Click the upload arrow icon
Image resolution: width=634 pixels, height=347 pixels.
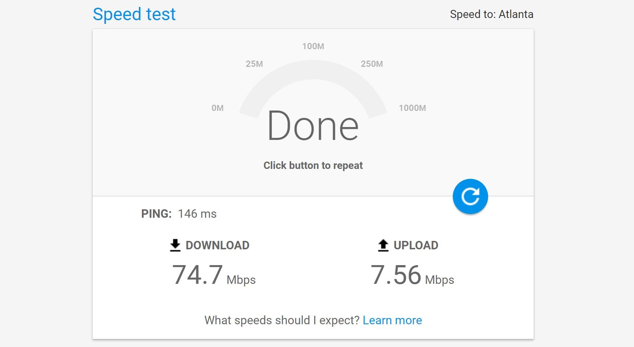[x=383, y=245]
